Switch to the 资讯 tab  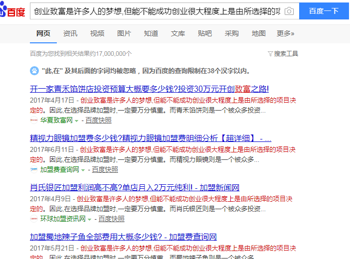tap(70, 33)
